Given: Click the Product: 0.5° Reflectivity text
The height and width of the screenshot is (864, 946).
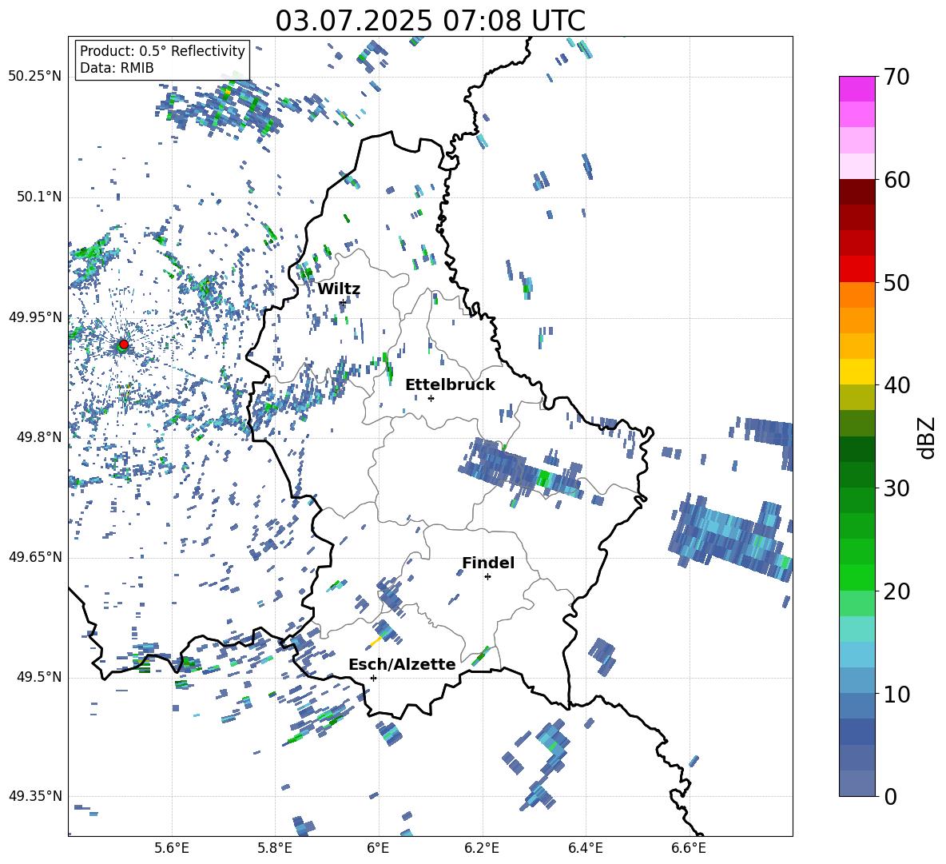Looking at the screenshot, I should [x=162, y=50].
